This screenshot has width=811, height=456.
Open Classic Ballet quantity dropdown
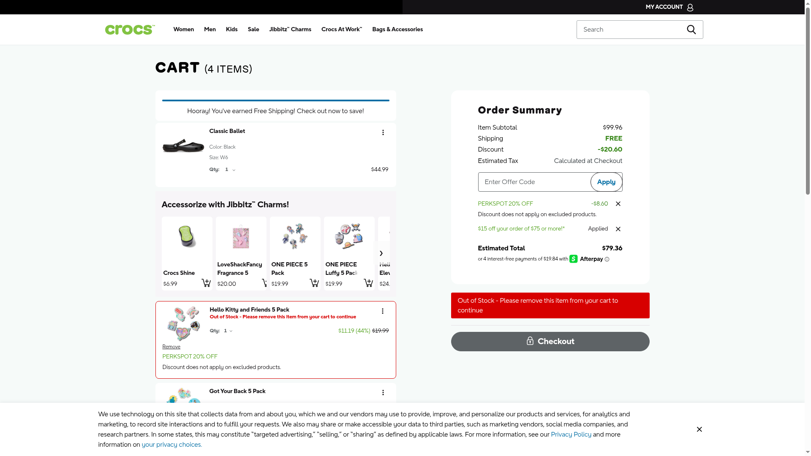[230, 170]
